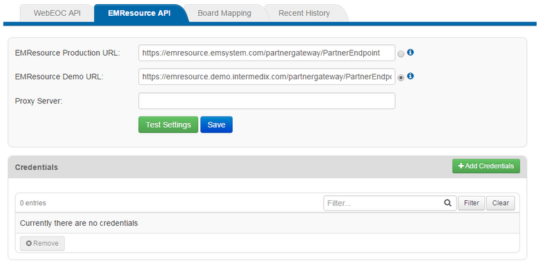Switch to the Board Mapping tab
The height and width of the screenshot is (265, 538).
pos(224,13)
